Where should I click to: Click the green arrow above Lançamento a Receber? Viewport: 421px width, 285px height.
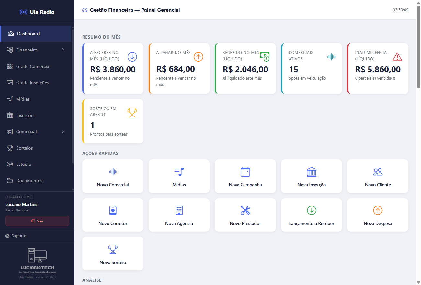click(312, 211)
